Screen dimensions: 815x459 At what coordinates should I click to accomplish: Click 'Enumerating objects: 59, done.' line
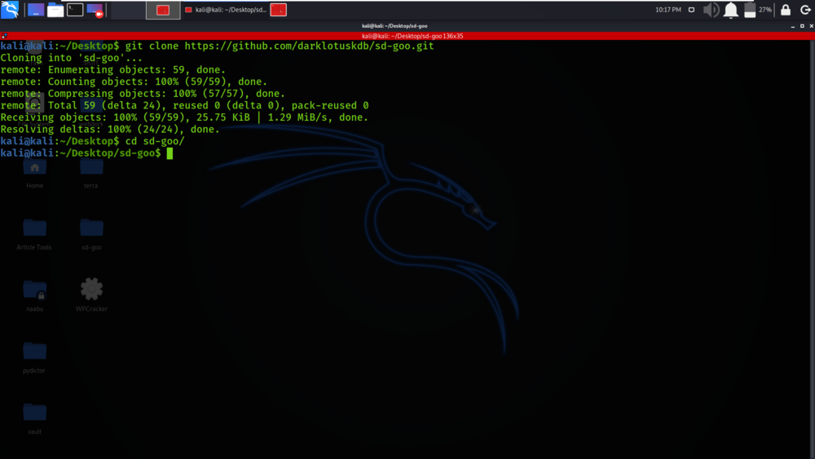137,69
